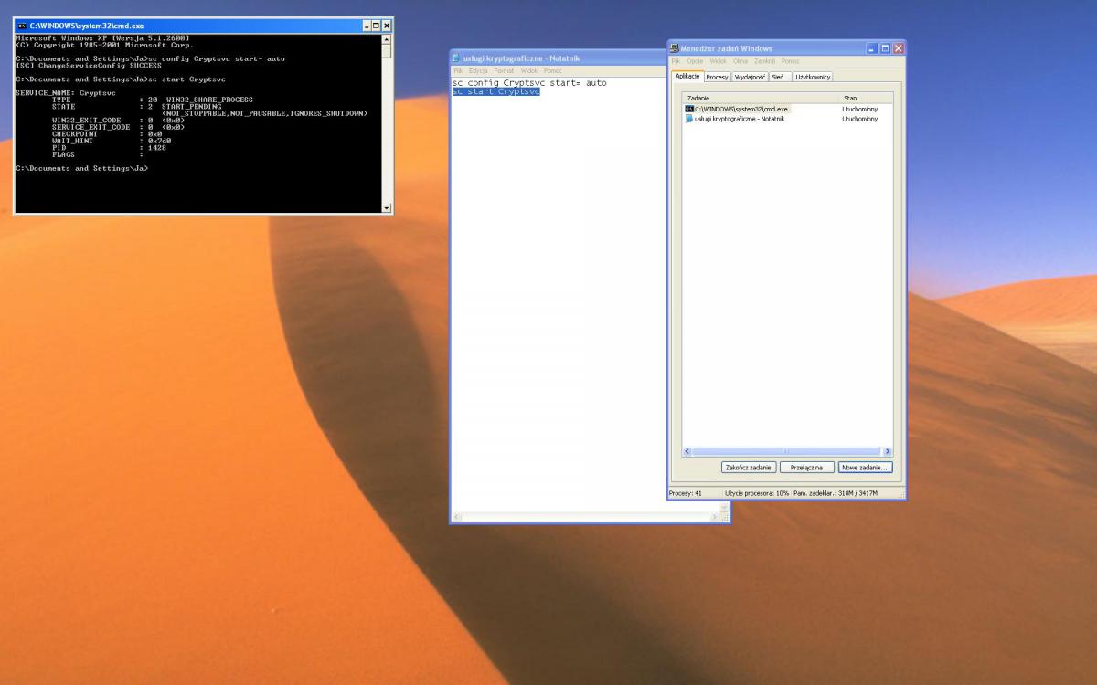Click the Notatnik window resize grip
1097x685 pixels.
click(x=725, y=518)
